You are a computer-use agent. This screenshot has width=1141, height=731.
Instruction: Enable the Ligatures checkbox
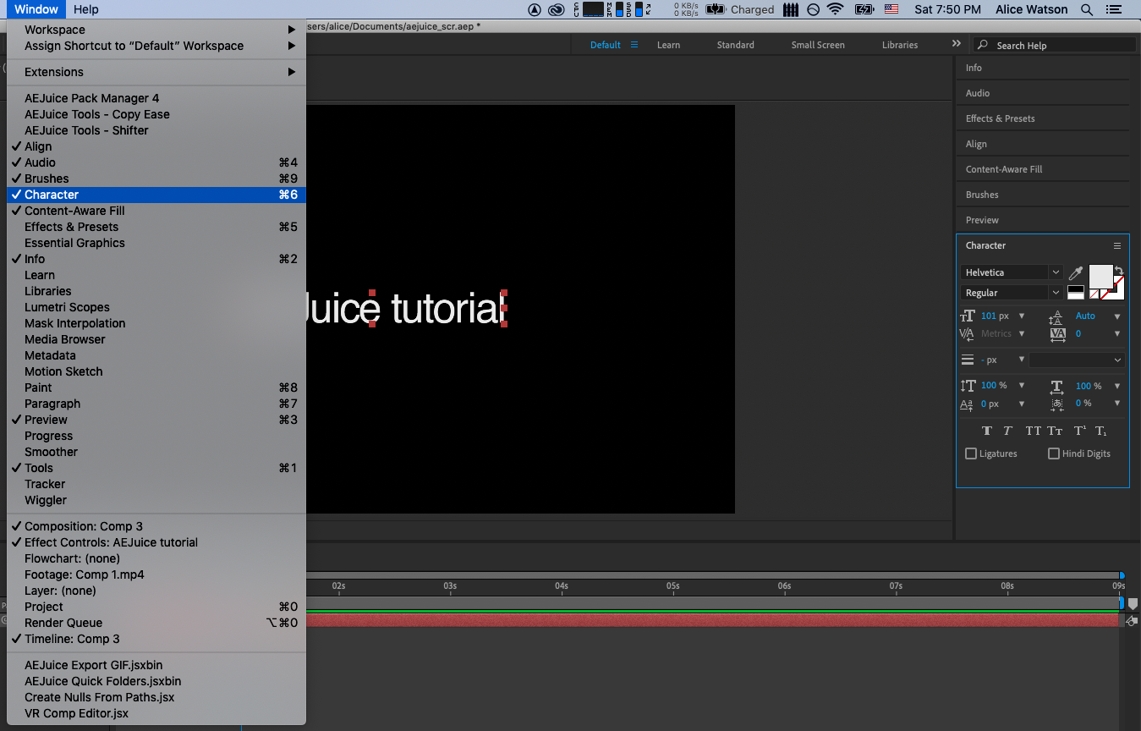point(971,453)
